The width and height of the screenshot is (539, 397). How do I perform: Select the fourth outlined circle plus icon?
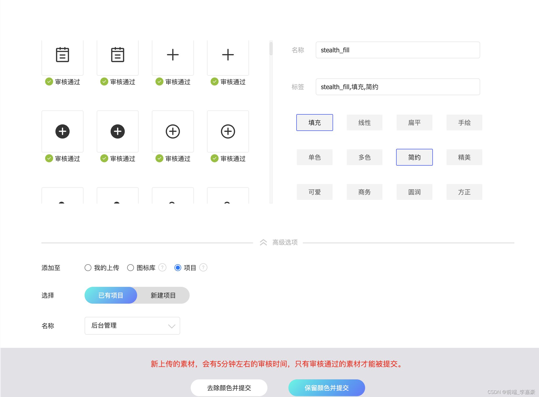click(x=228, y=131)
